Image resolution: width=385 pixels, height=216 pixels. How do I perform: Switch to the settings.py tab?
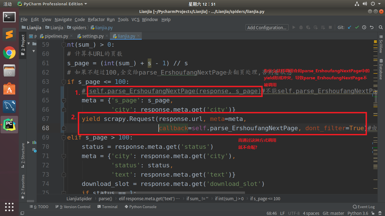coord(93,36)
